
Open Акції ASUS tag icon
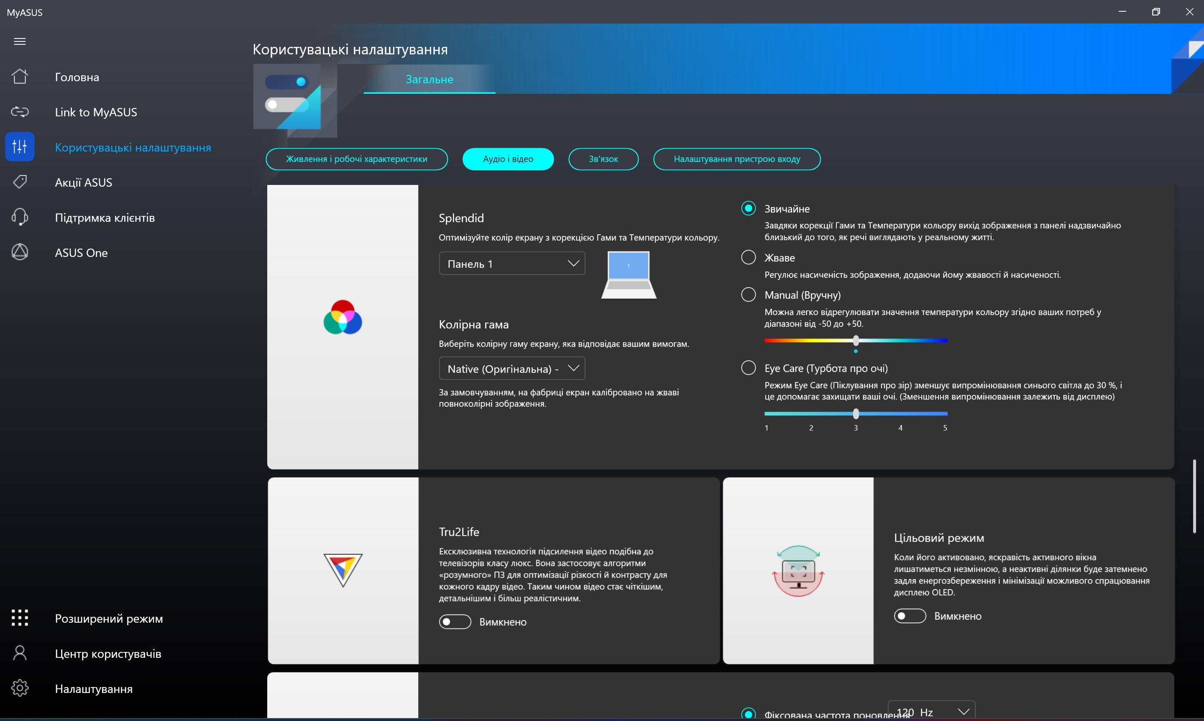click(x=20, y=182)
